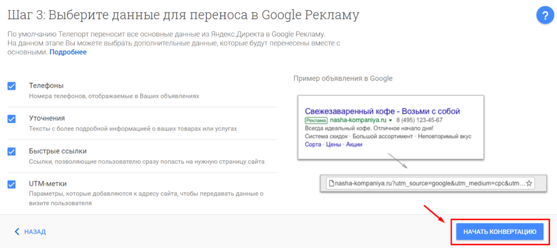This screenshot has height=248, width=557.
Task: Click the bookmark star in the URL bar
Action: (529, 183)
